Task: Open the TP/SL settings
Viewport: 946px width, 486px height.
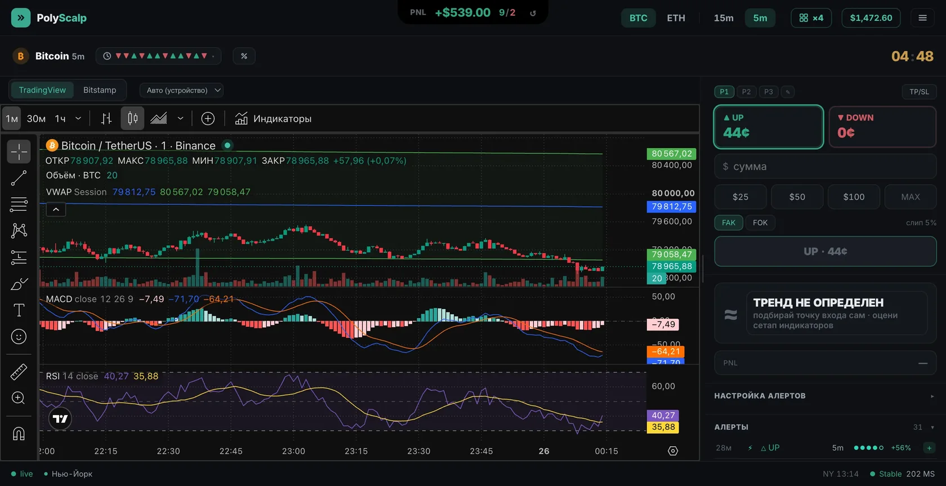Action: pos(919,92)
